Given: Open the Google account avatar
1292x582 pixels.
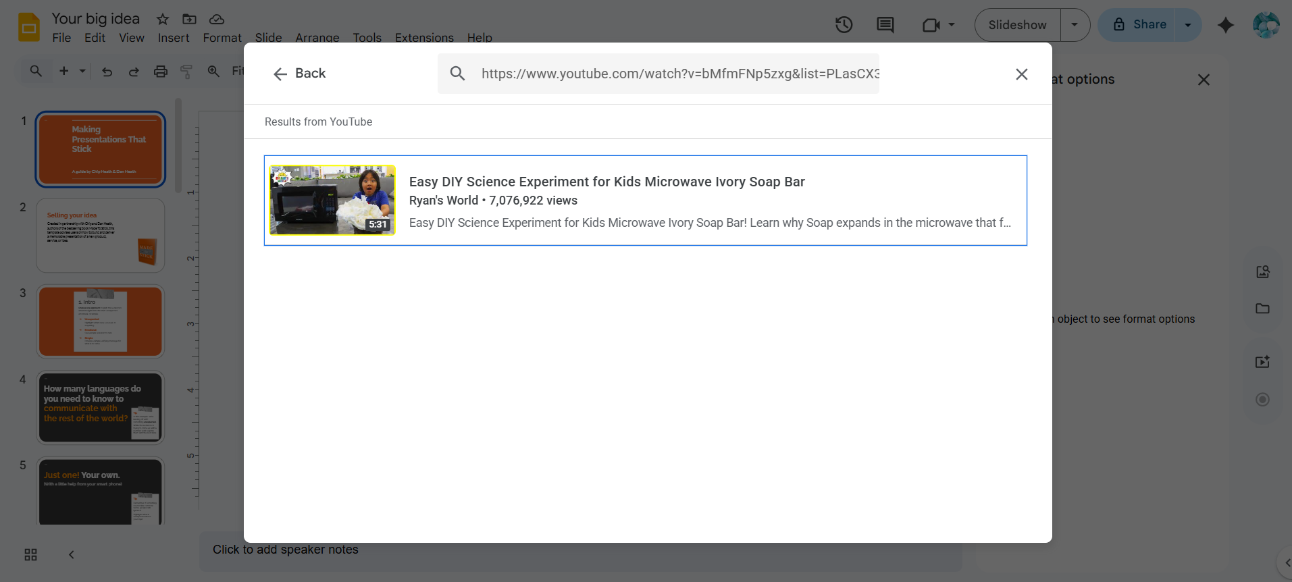Looking at the screenshot, I should click(x=1266, y=25).
